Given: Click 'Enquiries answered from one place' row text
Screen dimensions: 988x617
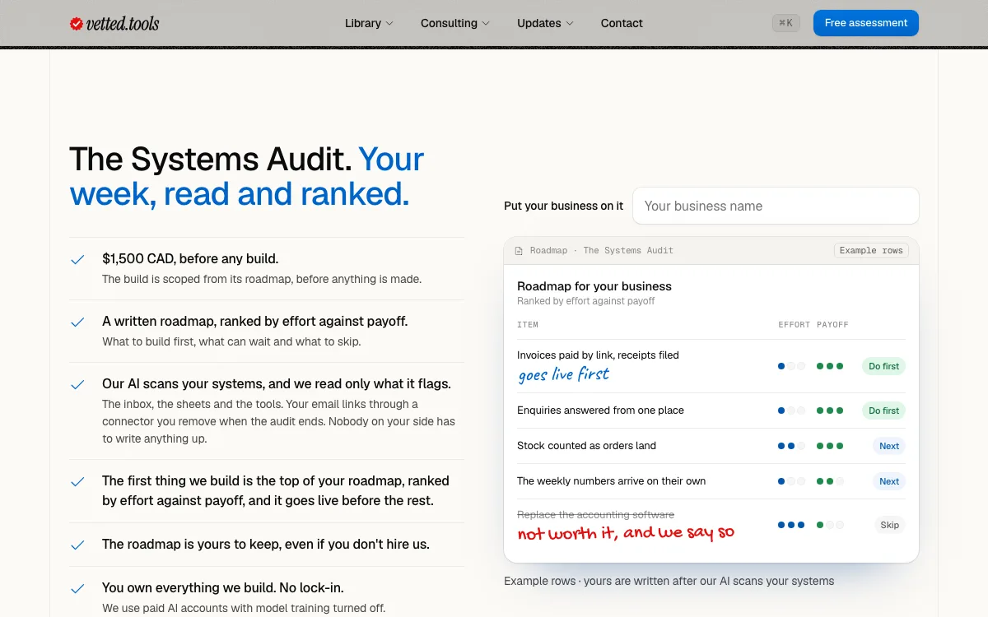Looking at the screenshot, I should pyautogui.click(x=600, y=411).
